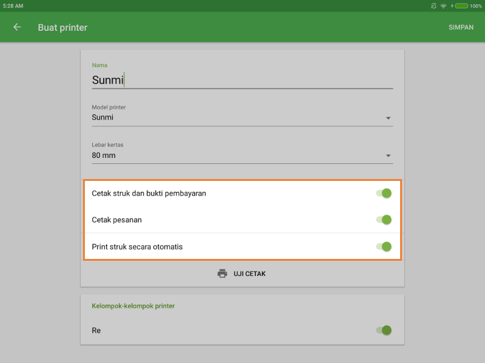Click the printer icon beside UJI CETAK
Screen dimensions: 485x363
222,273
